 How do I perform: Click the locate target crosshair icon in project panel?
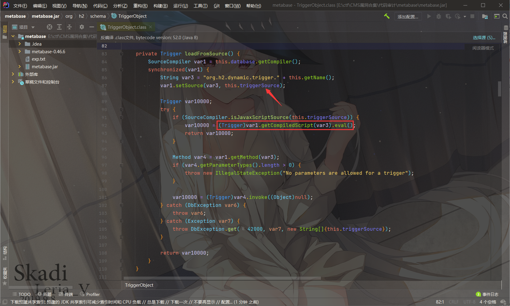pyautogui.click(x=49, y=27)
